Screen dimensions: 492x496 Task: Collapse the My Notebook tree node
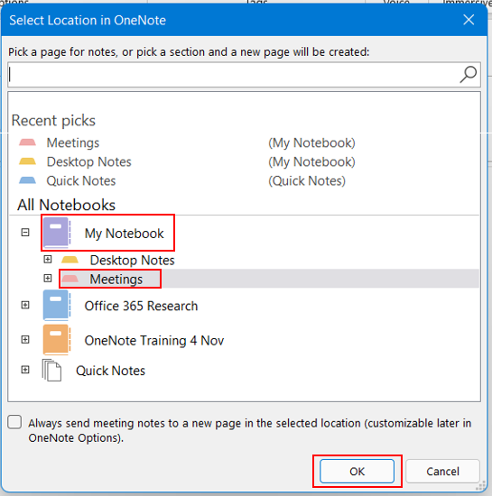coord(25,233)
